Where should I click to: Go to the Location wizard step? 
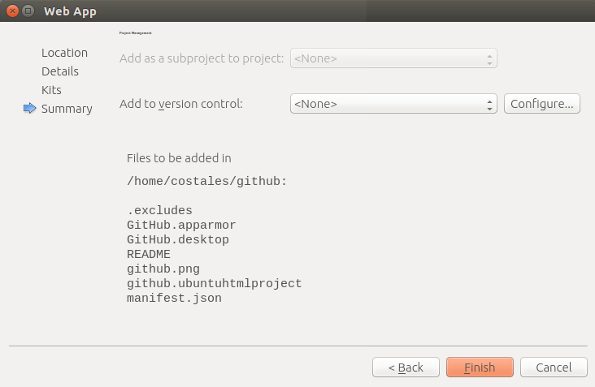pos(64,53)
